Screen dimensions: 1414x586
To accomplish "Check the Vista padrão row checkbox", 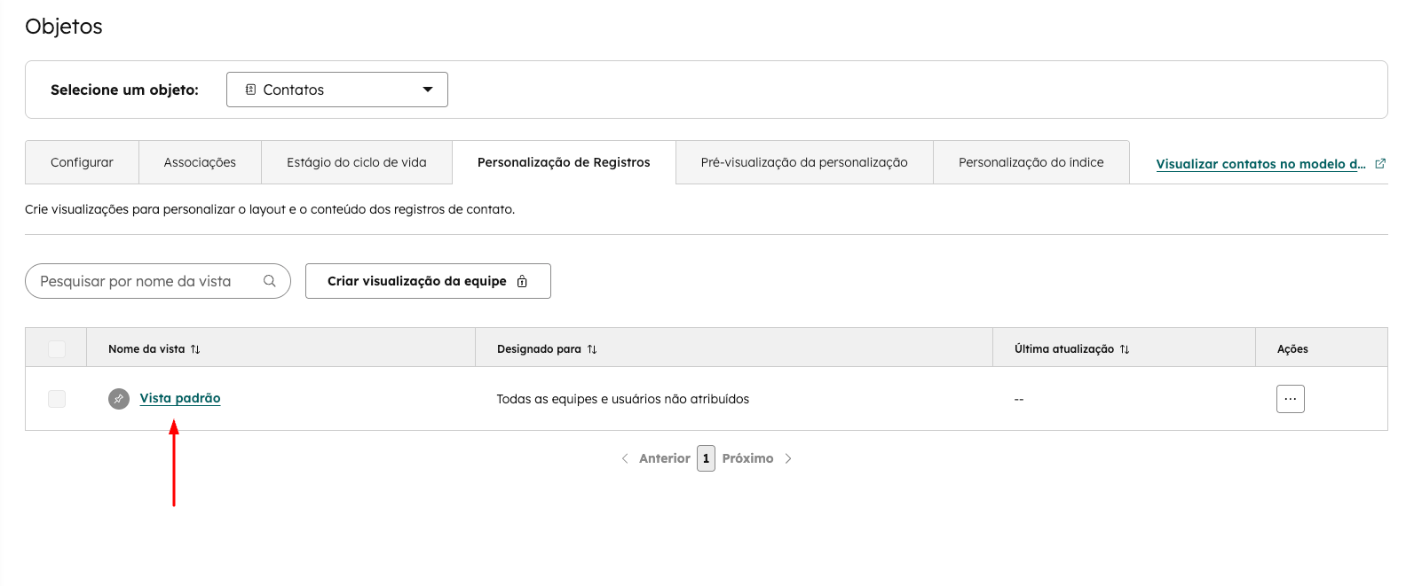I will (x=57, y=399).
